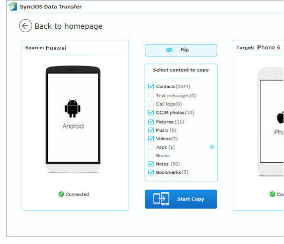Toggle the Books checkbox
The height and width of the screenshot is (244, 284).
tap(151, 155)
